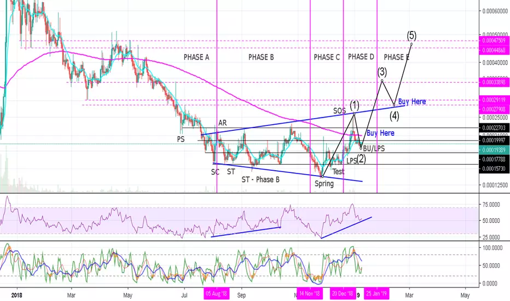Viewport: 510px width, 301px height.
Task: Click the Test annotation
Action: 338,171
